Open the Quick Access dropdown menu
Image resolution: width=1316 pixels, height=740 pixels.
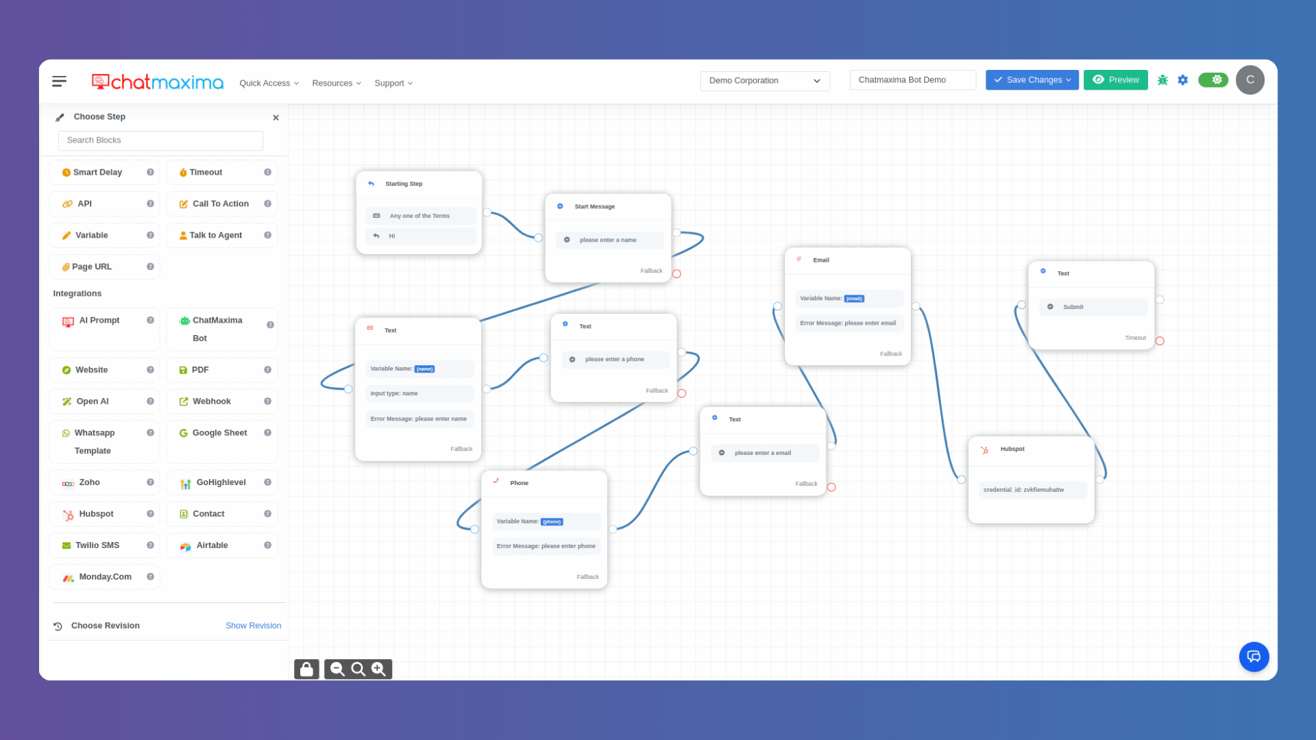[x=269, y=83]
